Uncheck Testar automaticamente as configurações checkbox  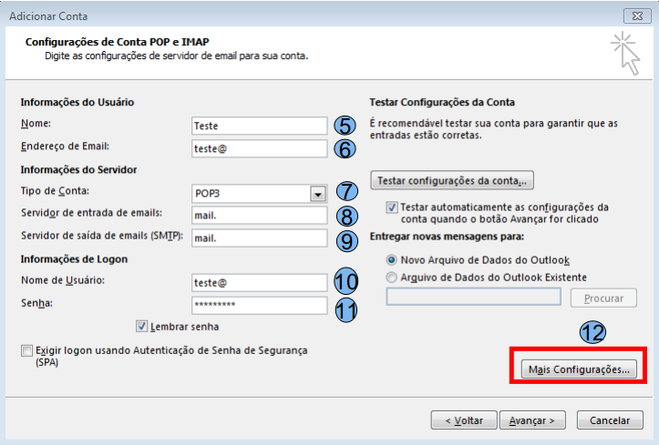pos(392,207)
